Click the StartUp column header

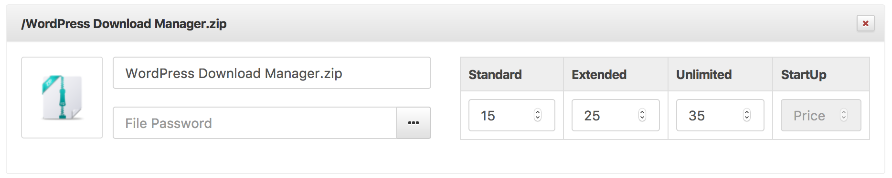click(x=804, y=75)
